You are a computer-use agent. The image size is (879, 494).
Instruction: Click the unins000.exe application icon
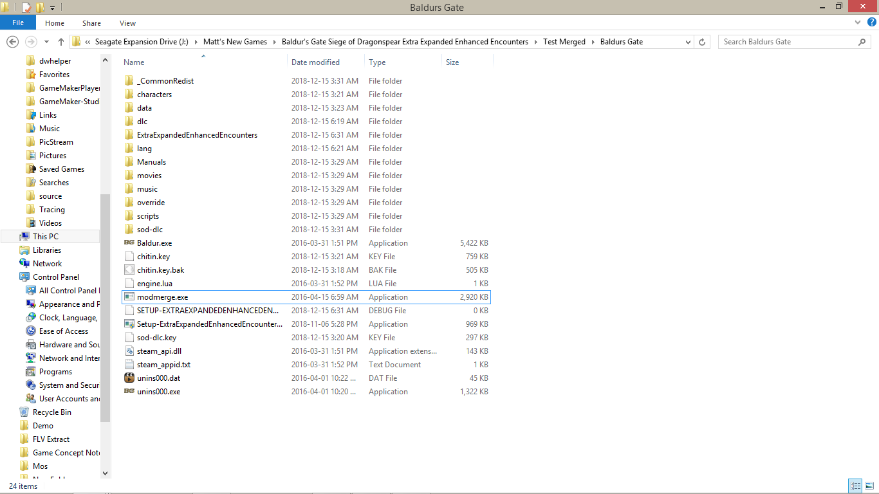tap(129, 392)
